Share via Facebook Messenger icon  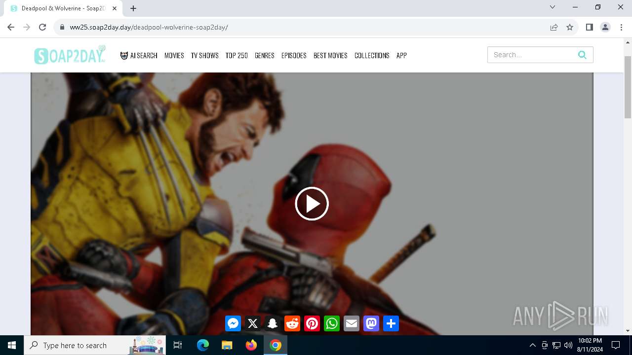[233, 323]
